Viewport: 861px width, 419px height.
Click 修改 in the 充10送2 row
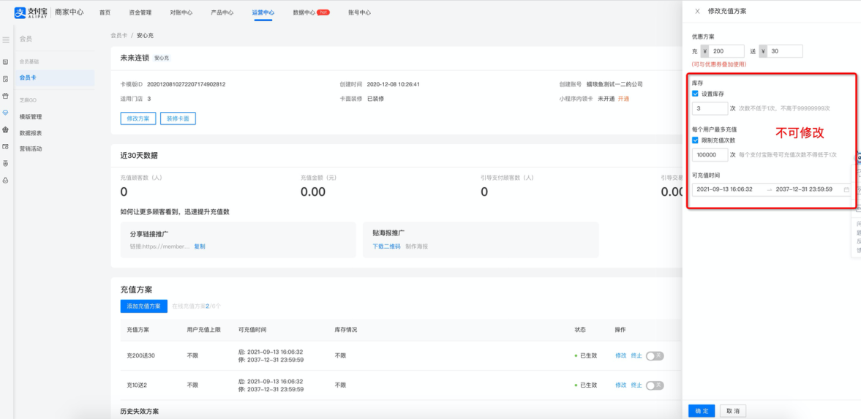(x=620, y=385)
